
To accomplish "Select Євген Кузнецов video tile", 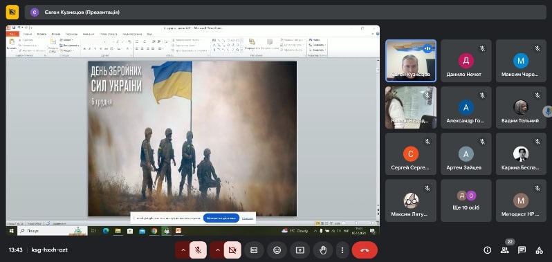I will point(411,61).
